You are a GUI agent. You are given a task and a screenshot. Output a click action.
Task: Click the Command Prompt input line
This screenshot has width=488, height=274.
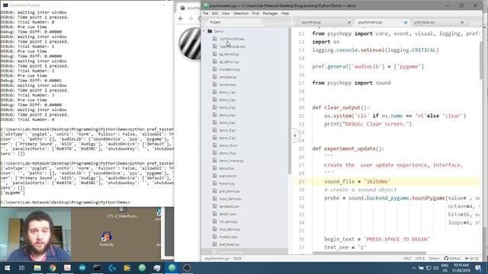66,202
